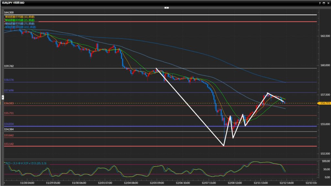
Task: Click the current price tag 156.791
Action: pyautogui.click(x=324, y=103)
